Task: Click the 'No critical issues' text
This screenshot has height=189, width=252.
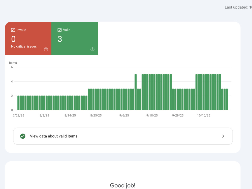Action: (x=24, y=46)
